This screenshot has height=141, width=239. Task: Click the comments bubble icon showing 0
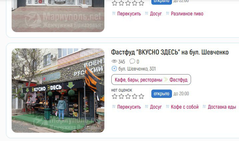tap(132, 61)
